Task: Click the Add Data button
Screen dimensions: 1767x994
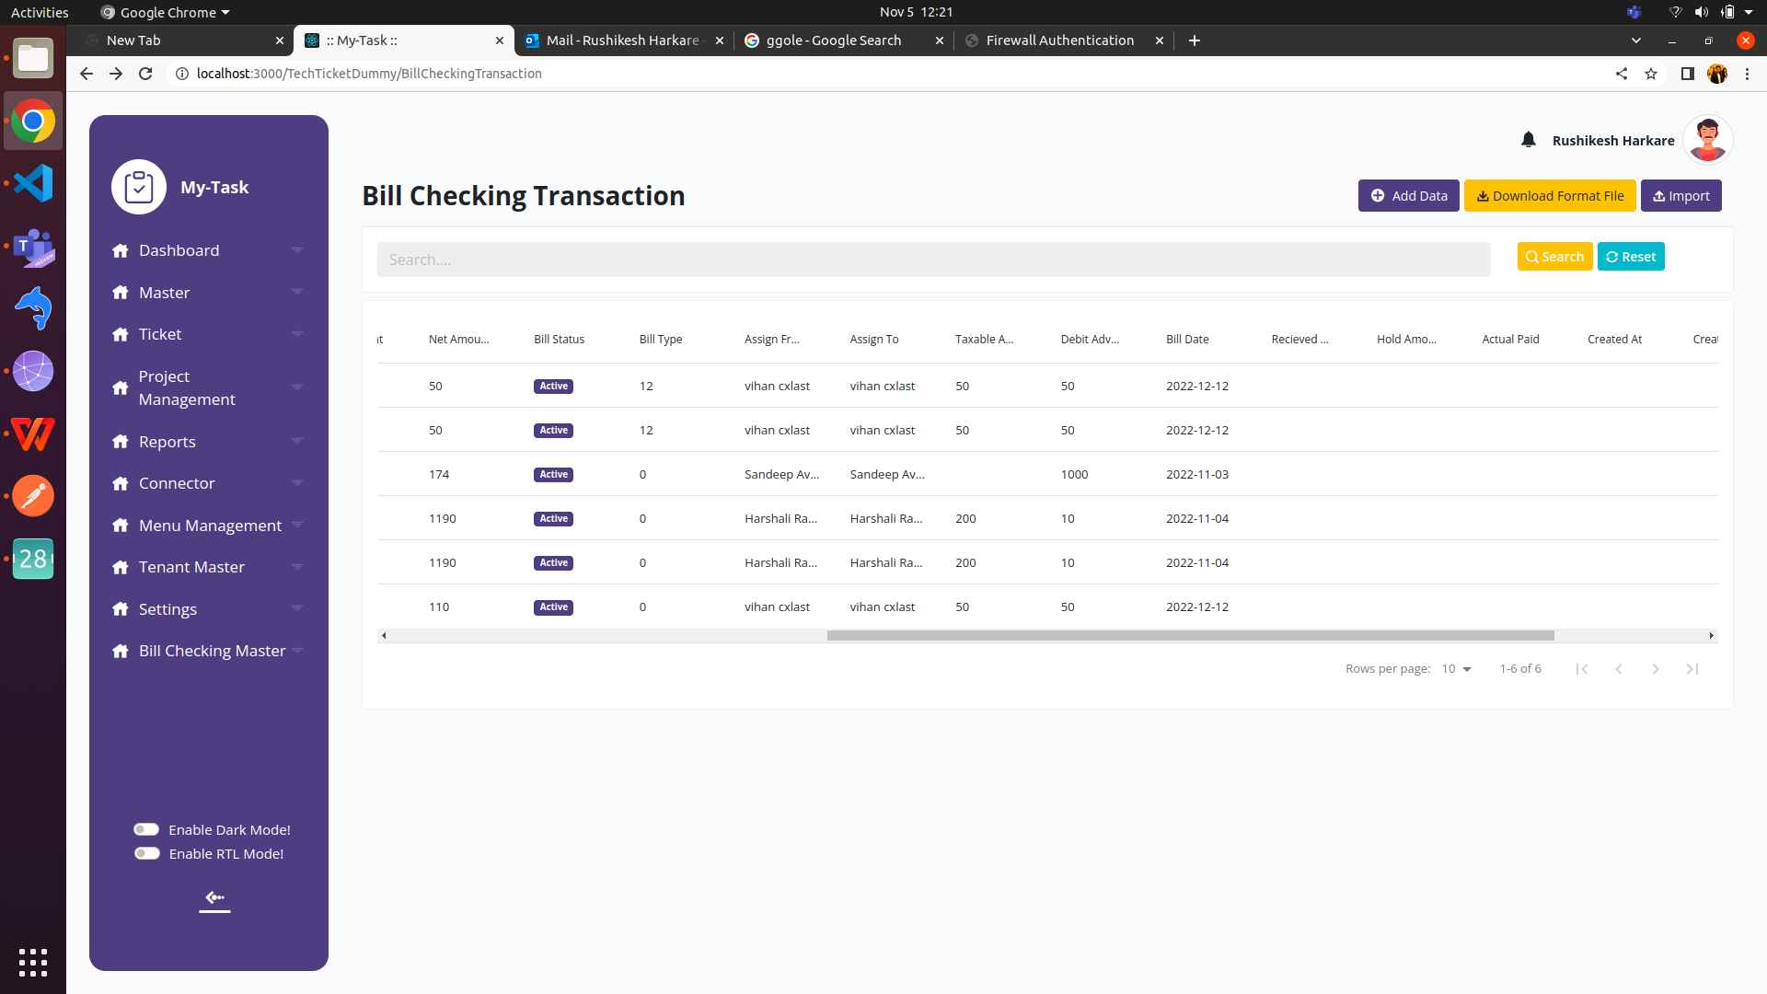Action: click(1408, 196)
